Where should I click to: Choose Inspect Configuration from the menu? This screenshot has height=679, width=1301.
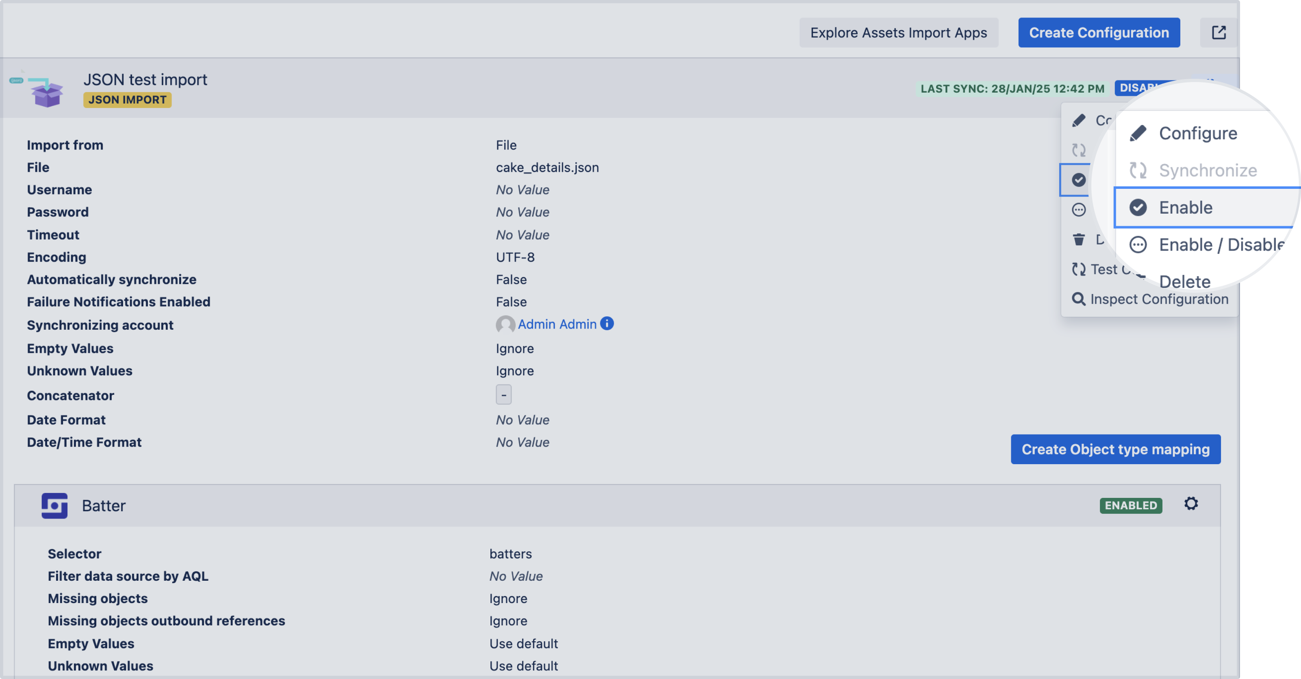tap(1158, 299)
